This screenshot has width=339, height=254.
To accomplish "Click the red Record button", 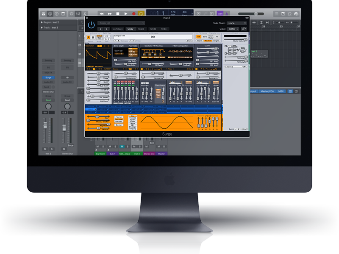I will (x=134, y=14).
